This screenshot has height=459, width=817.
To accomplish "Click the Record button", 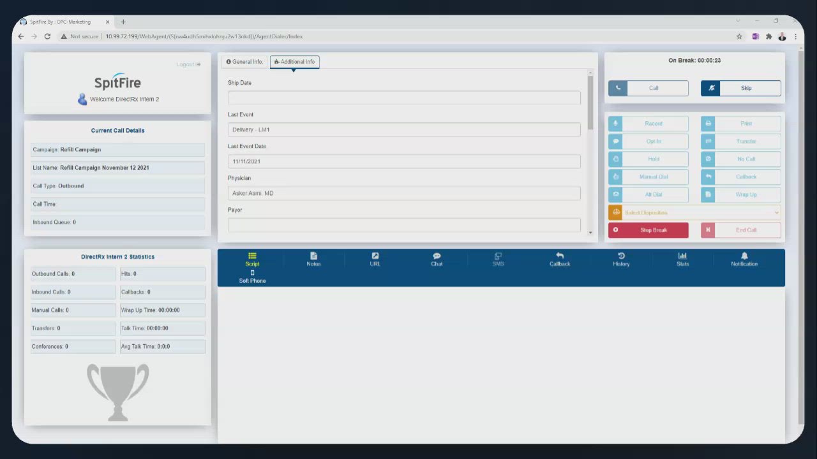I will [648, 124].
